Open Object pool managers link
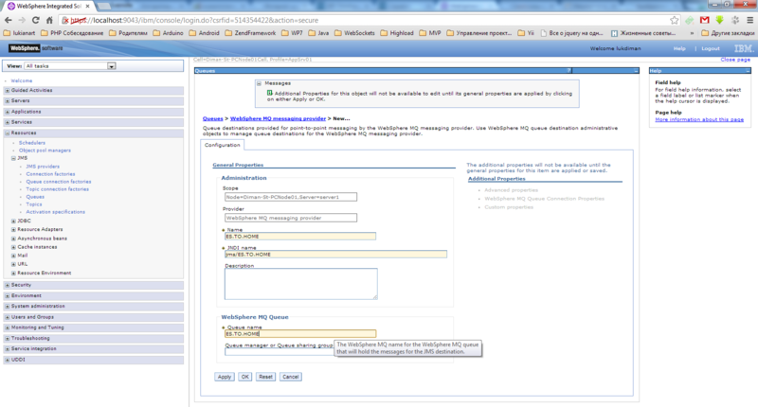 pos(45,150)
